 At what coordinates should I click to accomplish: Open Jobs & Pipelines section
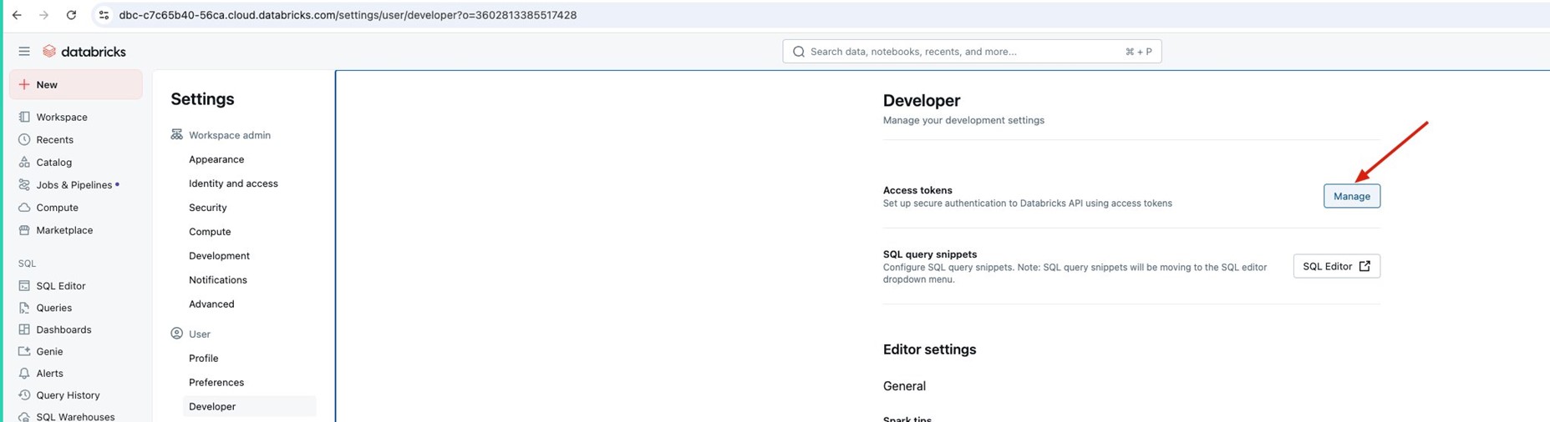(x=74, y=185)
